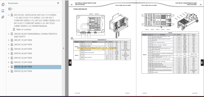Click the left page black 80 section tab

70,63
